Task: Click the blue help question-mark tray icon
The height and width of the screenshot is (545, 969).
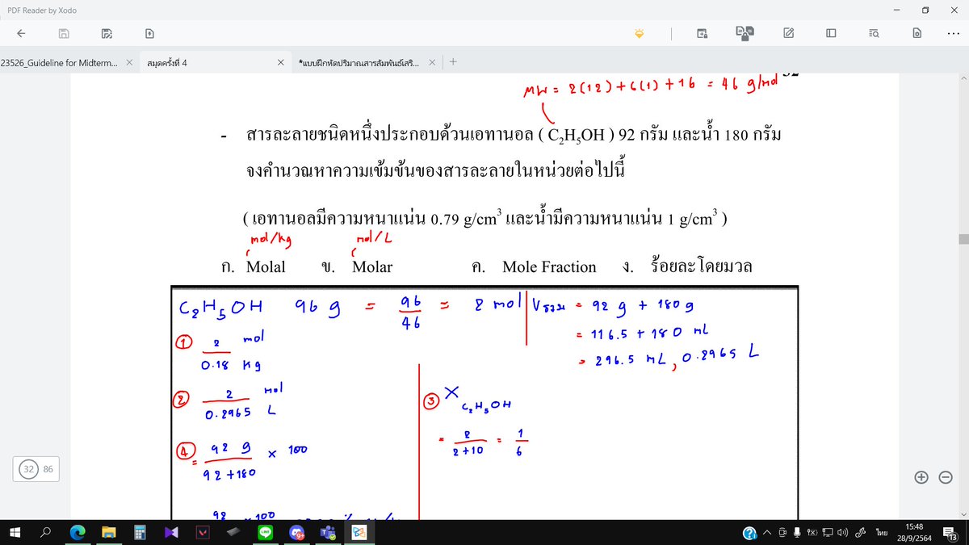Action: pyautogui.click(x=750, y=532)
